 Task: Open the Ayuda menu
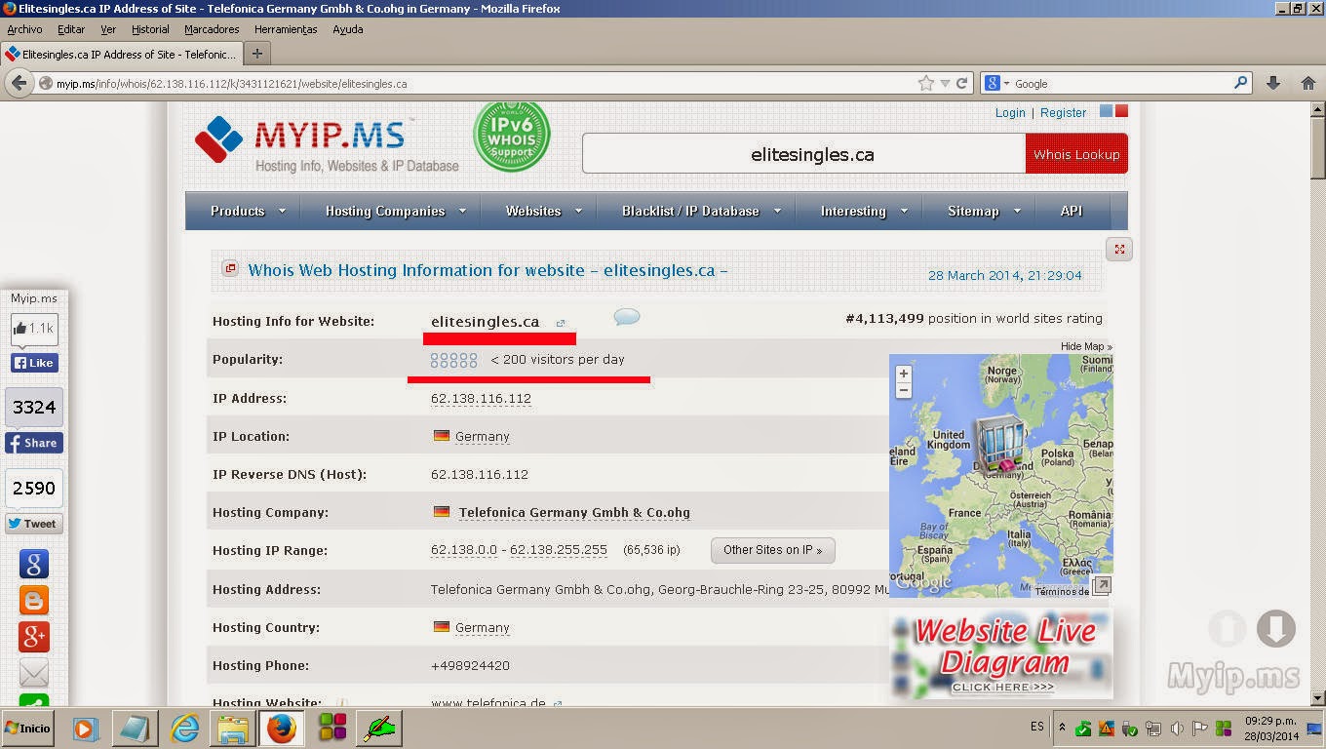point(348,29)
